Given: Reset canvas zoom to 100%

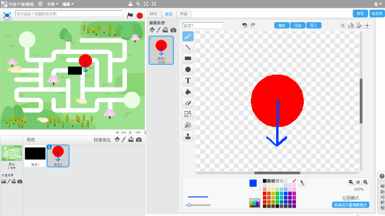Looking at the screenshot, I should 358,182.
